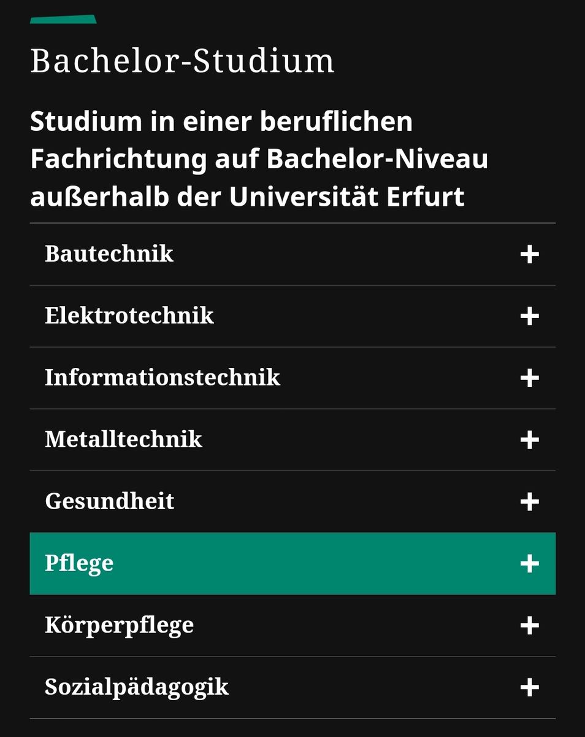Screen dimensions: 585x737
Task: Open the Informationstechnik accordion label
Action: point(162,378)
